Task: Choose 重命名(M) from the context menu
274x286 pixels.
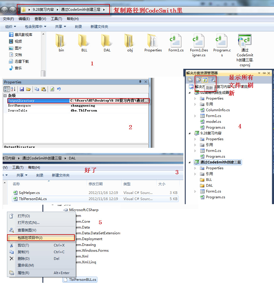Action: pyautogui.click(x=41, y=265)
